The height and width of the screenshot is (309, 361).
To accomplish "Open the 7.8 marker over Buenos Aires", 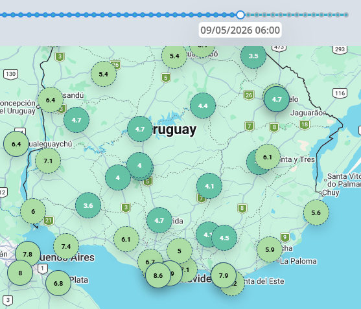I will click(28, 254).
